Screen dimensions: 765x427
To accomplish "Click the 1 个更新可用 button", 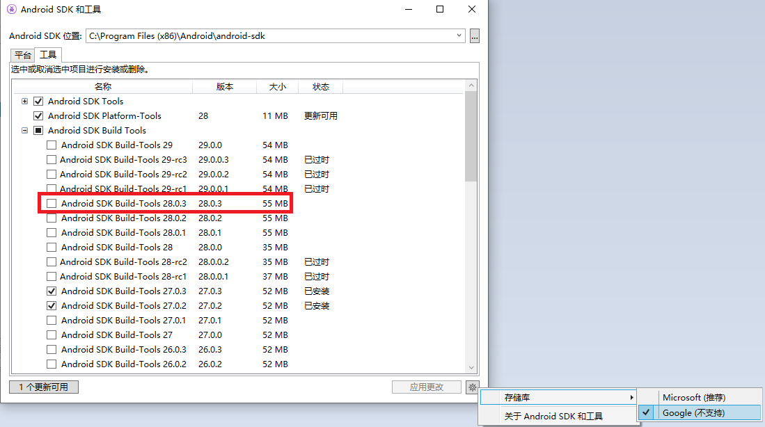I will (44, 387).
